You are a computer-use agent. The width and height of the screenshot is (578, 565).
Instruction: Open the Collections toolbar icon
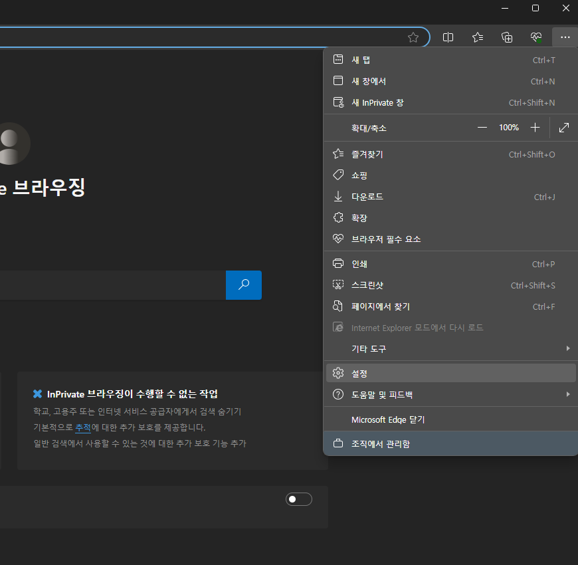(507, 37)
